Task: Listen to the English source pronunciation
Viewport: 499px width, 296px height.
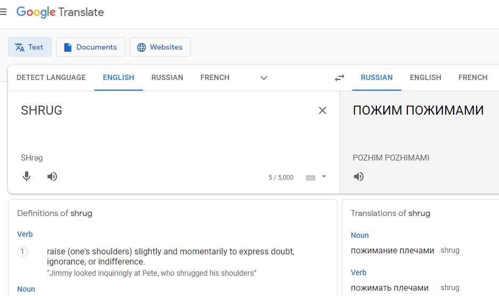Action: point(52,177)
